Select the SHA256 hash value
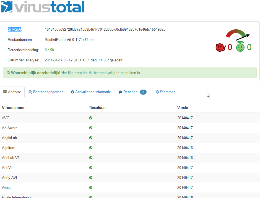This screenshot has height=198, width=260. coord(105,30)
